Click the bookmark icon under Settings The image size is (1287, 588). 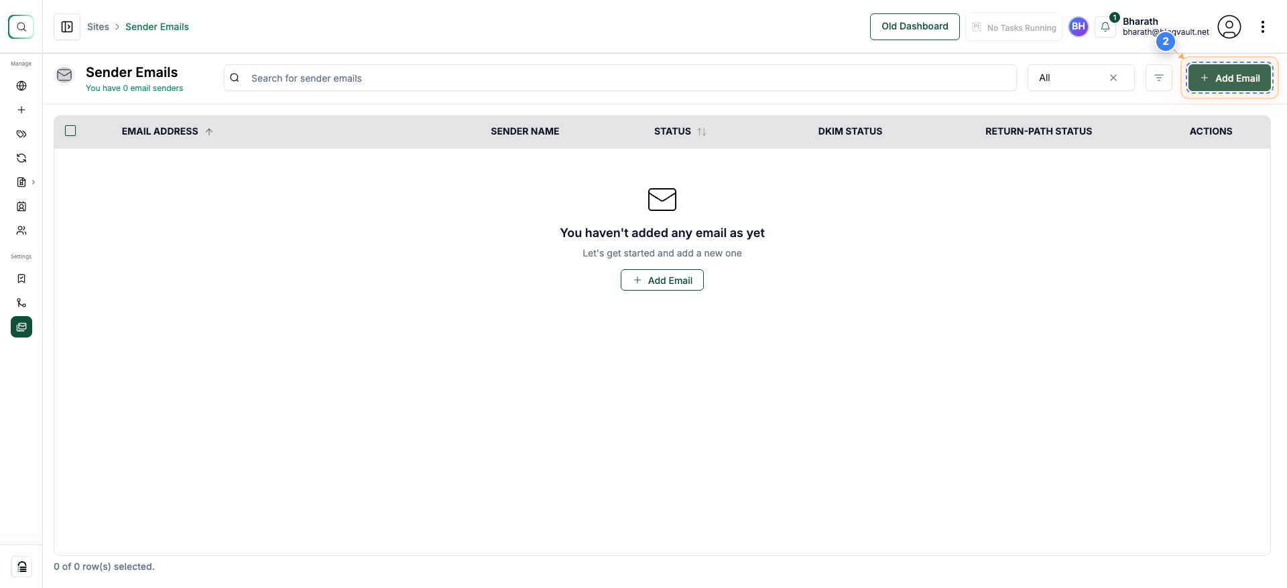coord(21,279)
